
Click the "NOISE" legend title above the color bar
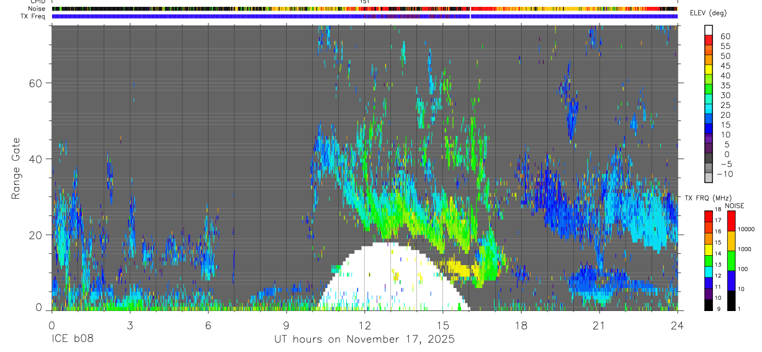(x=735, y=205)
